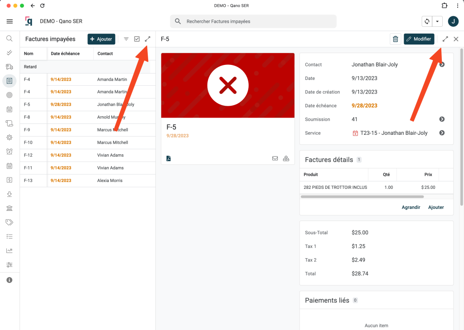Click the trash delete icon for F-5

point(395,39)
